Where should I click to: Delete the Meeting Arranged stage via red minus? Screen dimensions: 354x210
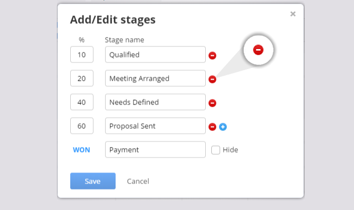pos(212,79)
